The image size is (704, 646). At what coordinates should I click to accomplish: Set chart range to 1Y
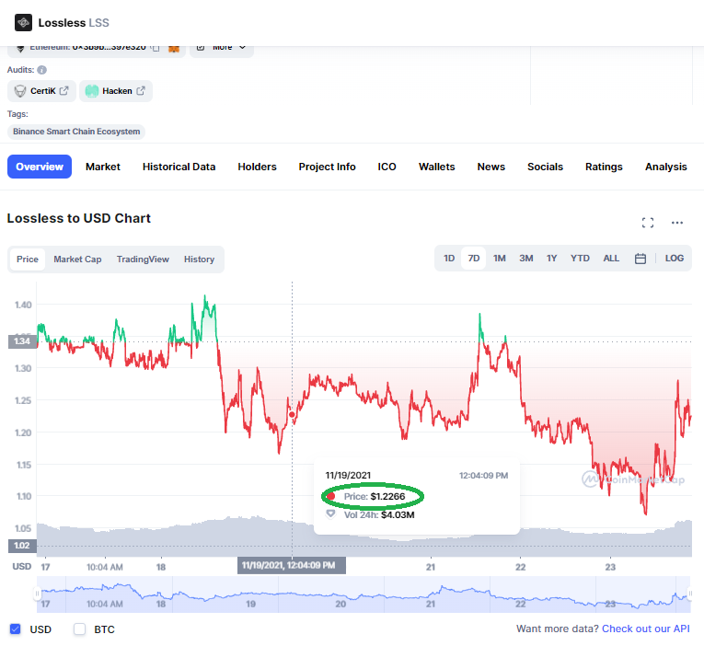pyautogui.click(x=552, y=259)
